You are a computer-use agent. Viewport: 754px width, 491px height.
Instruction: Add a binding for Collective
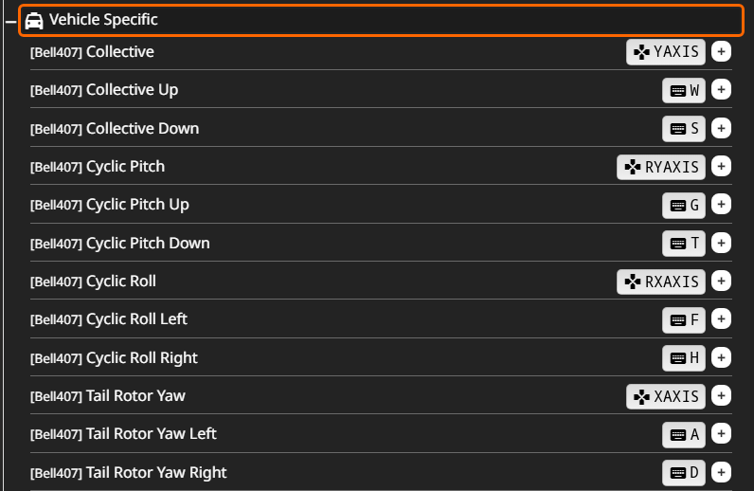pos(721,51)
